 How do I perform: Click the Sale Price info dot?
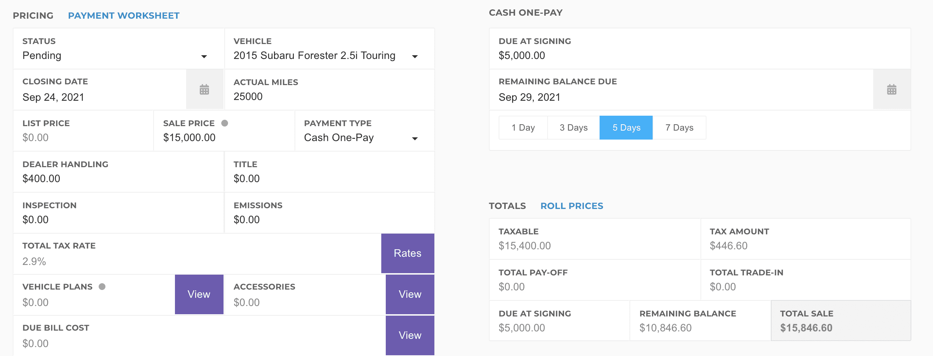[225, 123]
